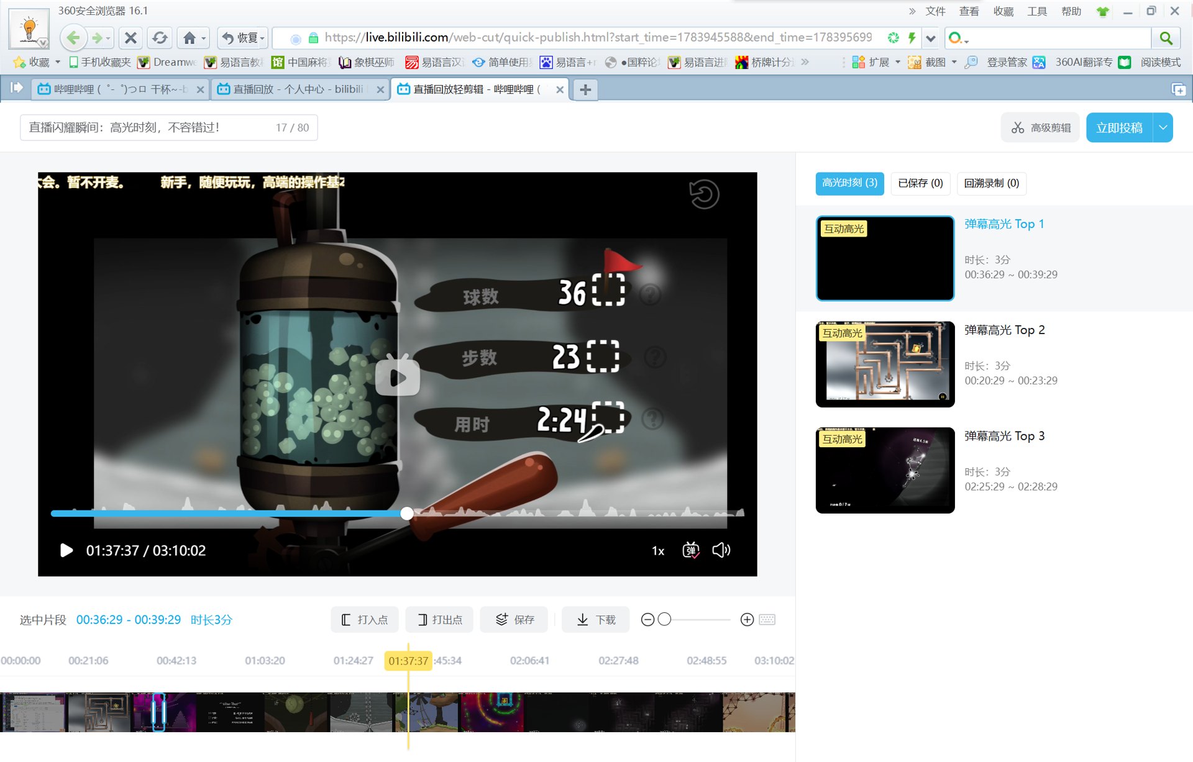Switch to the first 哔哩哔哩 browser tab
Screen dimensions: 1193x762
[121, 89]
